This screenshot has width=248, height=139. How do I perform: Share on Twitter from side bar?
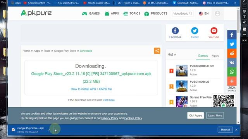(x=232, y=44)
